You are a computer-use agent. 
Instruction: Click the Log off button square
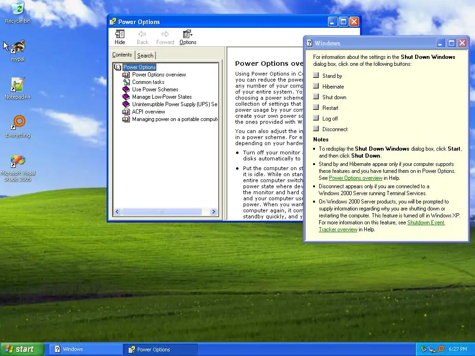click(316, 118)
